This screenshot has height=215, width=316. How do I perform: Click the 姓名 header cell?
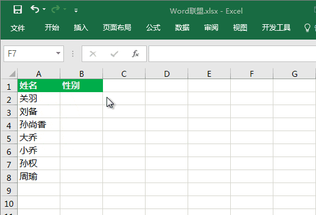39,86
